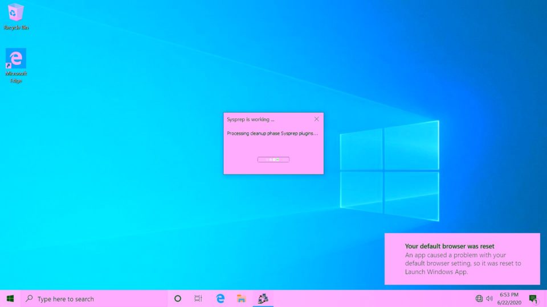Close the Sysprep is working dialog

tap(316, 119)
